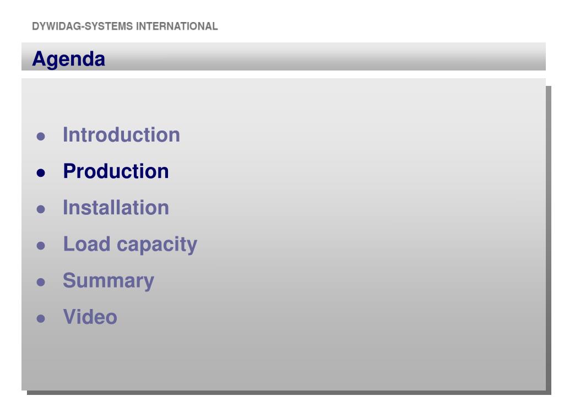Select the 'Installation' agenda item
The height and width of the screenshot is (412, 564).
pyautogui.click(x=116, y=208)
